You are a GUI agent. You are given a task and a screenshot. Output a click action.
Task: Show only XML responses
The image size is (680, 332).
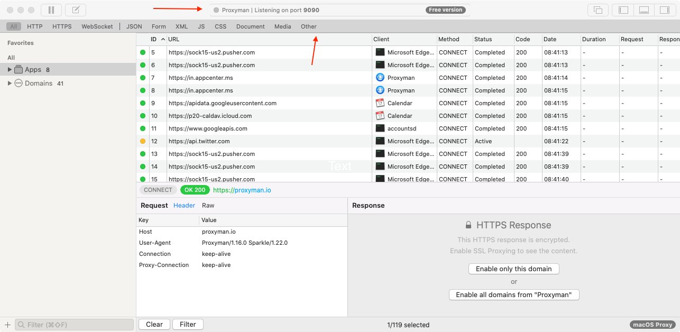181,26
